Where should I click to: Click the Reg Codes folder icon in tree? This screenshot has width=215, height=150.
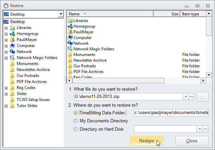(x=13, y=88)
